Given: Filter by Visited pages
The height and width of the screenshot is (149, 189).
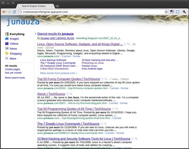Looking at the screenshot, I should pyautogui.click(x=12, y=69).
